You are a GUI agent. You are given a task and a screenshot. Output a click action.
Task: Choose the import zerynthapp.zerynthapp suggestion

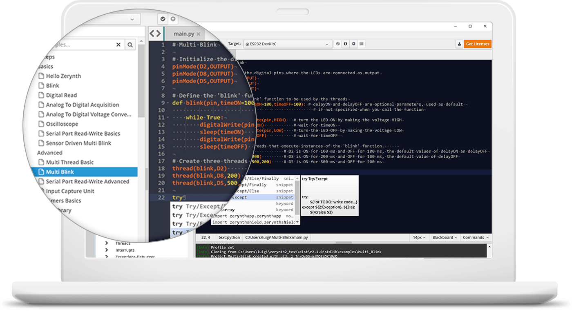click(253, 216)
